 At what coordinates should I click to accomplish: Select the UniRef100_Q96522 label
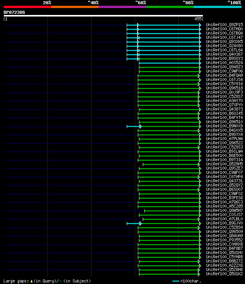click(224, 143)
